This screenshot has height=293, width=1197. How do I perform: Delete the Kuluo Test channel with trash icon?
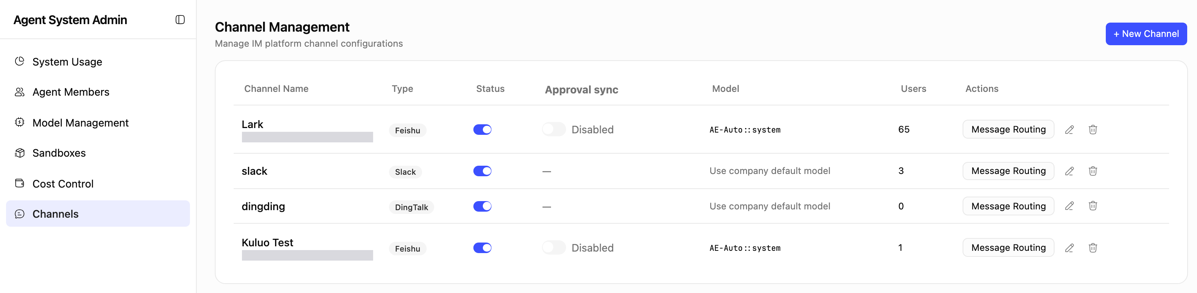tap(1093, 247)
